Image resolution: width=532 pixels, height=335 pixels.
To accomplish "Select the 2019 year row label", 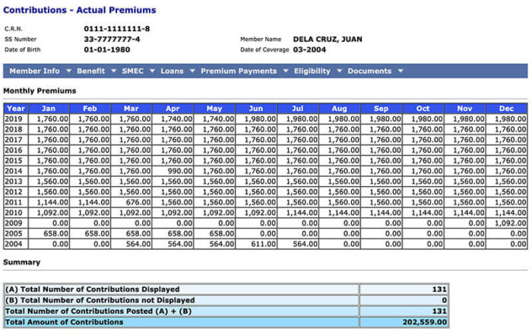I will pyautogui.click(x=14, y=119).
